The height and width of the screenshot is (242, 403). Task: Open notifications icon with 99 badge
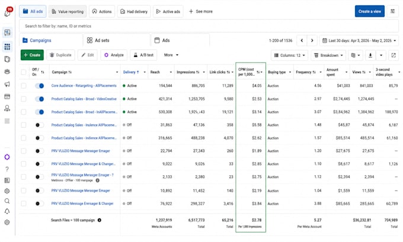click(x=8, y=12)
